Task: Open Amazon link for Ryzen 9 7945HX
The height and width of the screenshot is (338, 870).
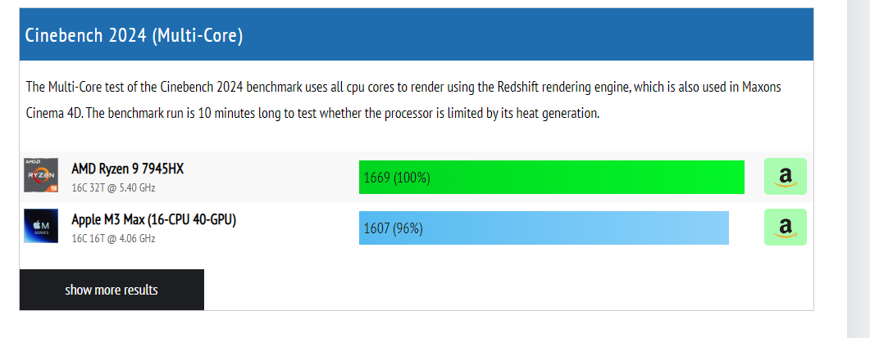Action: click(x=785, y=176)
